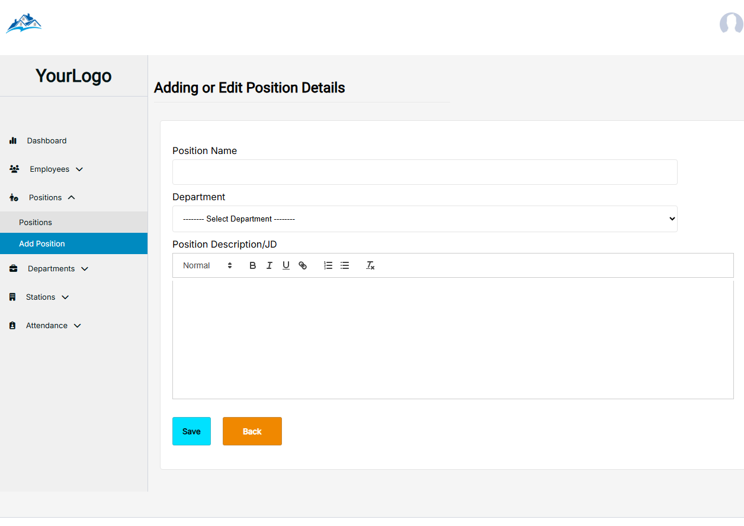This screenshot has width=744, height=526.
Task: Apply ordered numbered list formatting
Action: tap(328, 265)
